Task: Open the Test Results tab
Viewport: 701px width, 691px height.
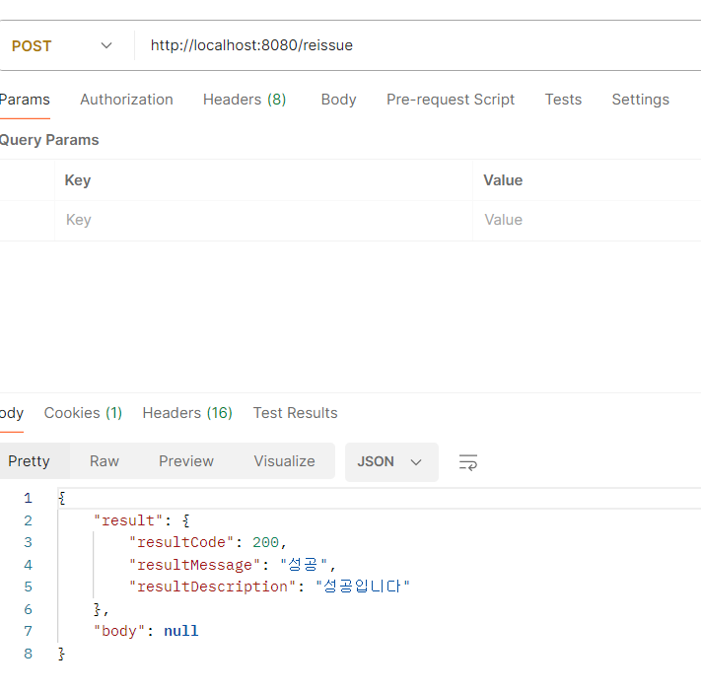Action: (295, 413)
